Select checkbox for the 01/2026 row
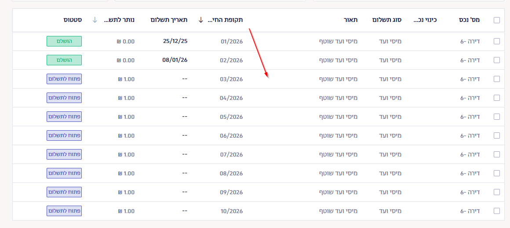The image size is (510, 228). pos(497,41)
